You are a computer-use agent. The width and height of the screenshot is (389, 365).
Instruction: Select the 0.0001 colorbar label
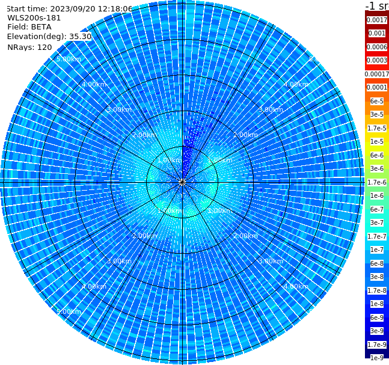[377, 87]
